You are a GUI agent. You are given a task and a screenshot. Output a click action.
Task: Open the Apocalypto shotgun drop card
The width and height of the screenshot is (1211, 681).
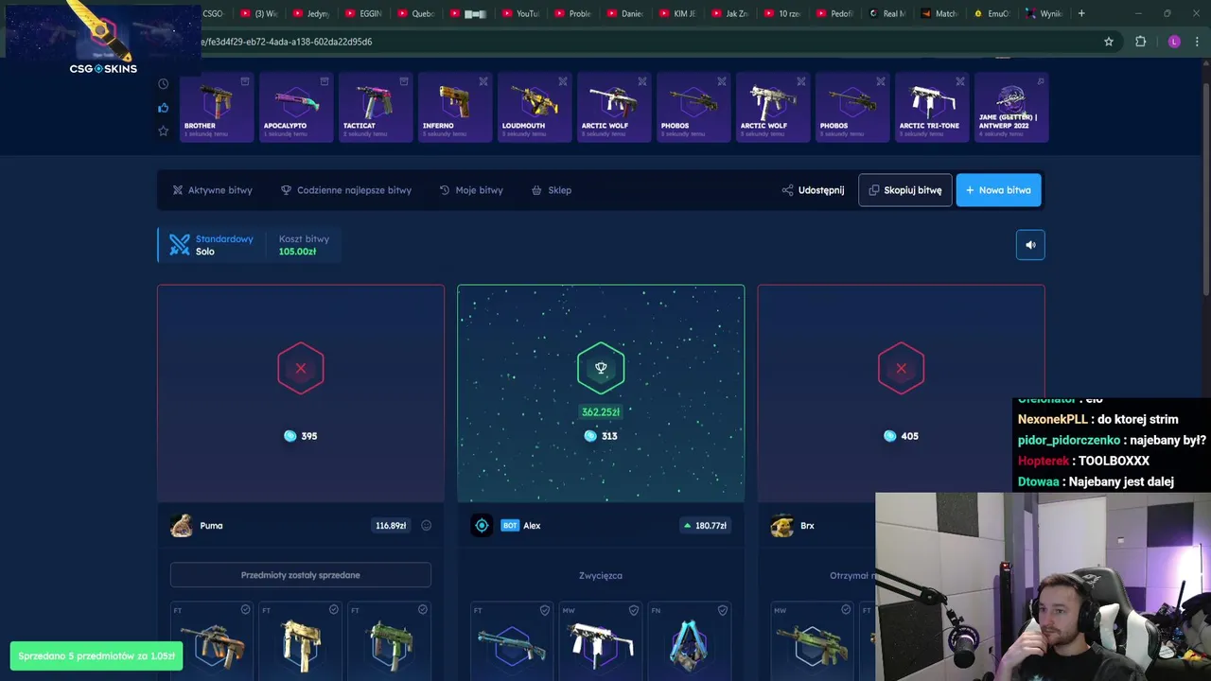tap(296, 108)
